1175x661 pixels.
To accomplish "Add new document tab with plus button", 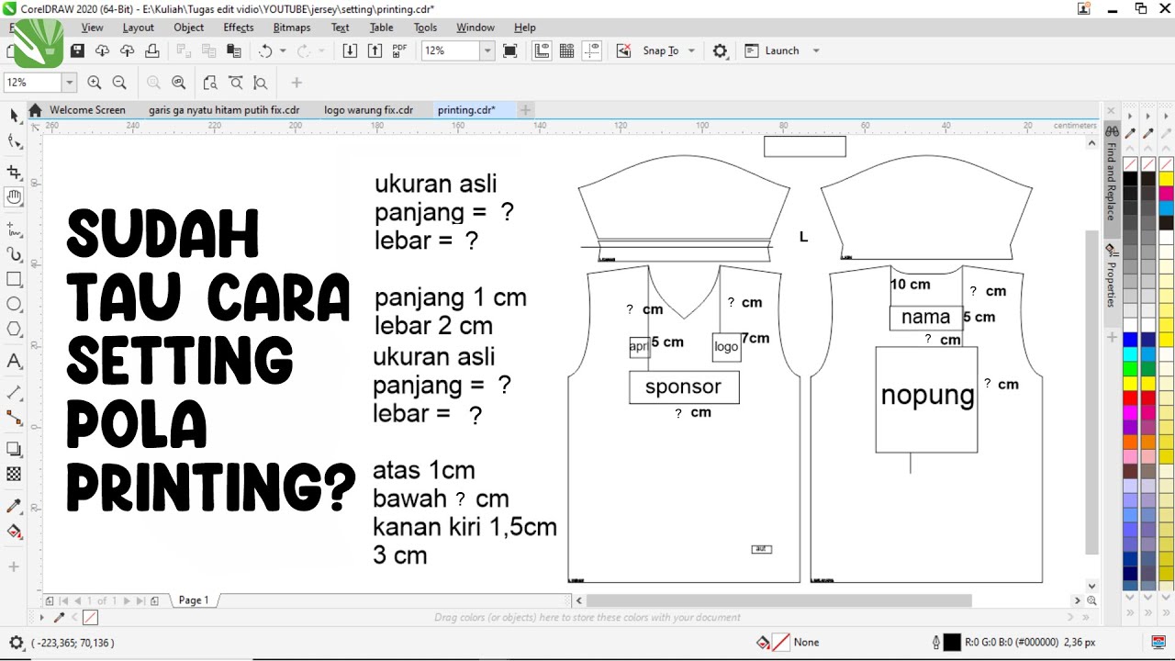I will [525, 110].
